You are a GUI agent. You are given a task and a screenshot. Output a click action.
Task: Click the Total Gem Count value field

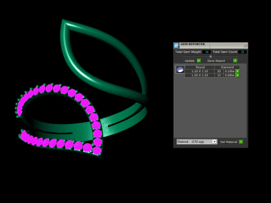coord(242,52)
